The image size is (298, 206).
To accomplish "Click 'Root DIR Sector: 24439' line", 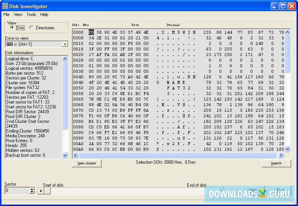I will click(x=28, y=112).
